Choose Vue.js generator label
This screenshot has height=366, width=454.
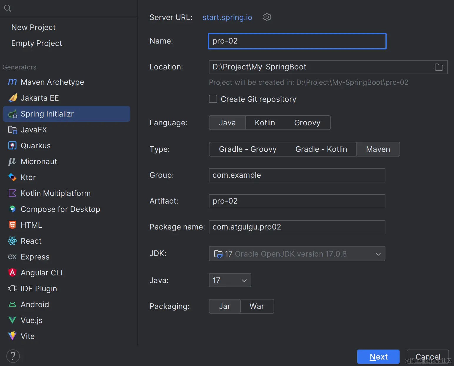click(31, 320)
